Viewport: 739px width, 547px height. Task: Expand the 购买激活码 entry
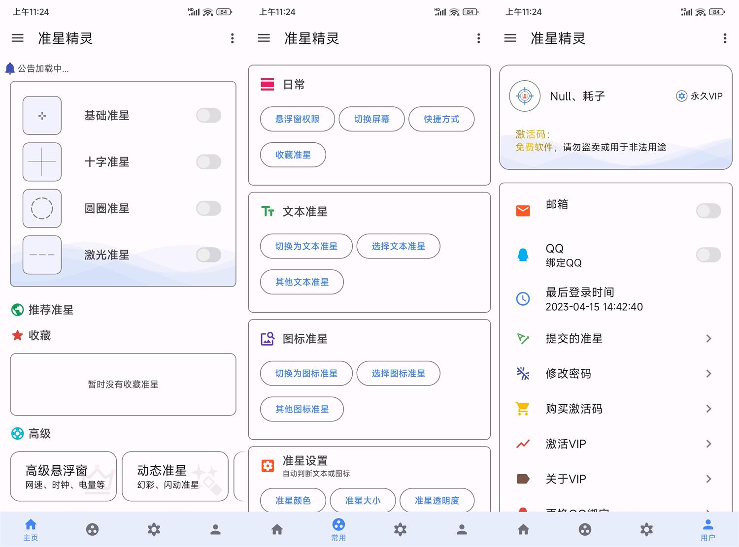(709, 409)
